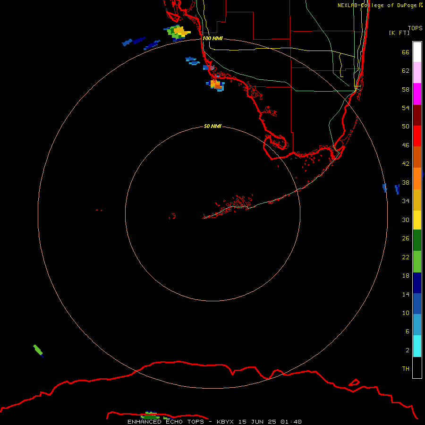Pick the orange legend swatch near 38
Viewport: 425px width, 425px height.
[417, 178]
